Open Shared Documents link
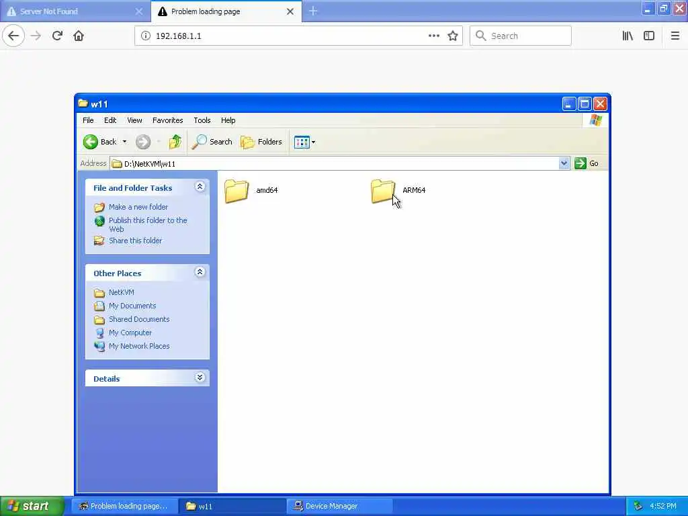Screen dimensions: 688x516 [x=139, y=319]
